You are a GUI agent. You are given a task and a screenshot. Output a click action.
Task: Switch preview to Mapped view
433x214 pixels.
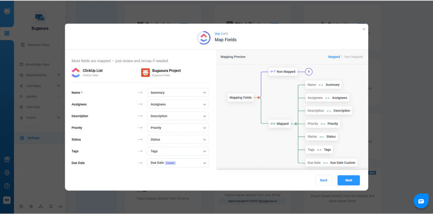[x=334, y=57]
